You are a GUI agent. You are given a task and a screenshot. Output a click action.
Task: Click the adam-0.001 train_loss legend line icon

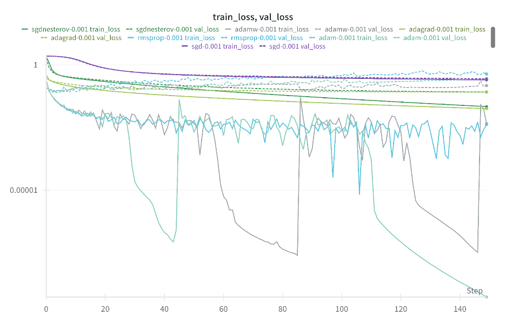316,38
